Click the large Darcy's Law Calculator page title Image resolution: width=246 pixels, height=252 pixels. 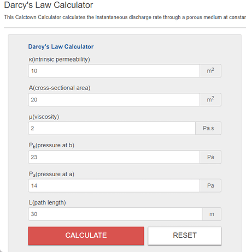coord(49,5)
